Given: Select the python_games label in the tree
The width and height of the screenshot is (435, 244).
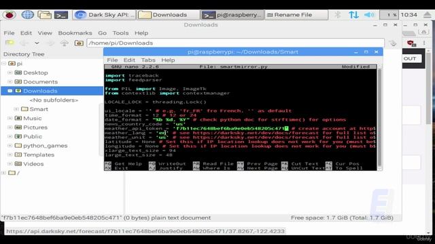Looking at the screenshot, I should 46,146.
